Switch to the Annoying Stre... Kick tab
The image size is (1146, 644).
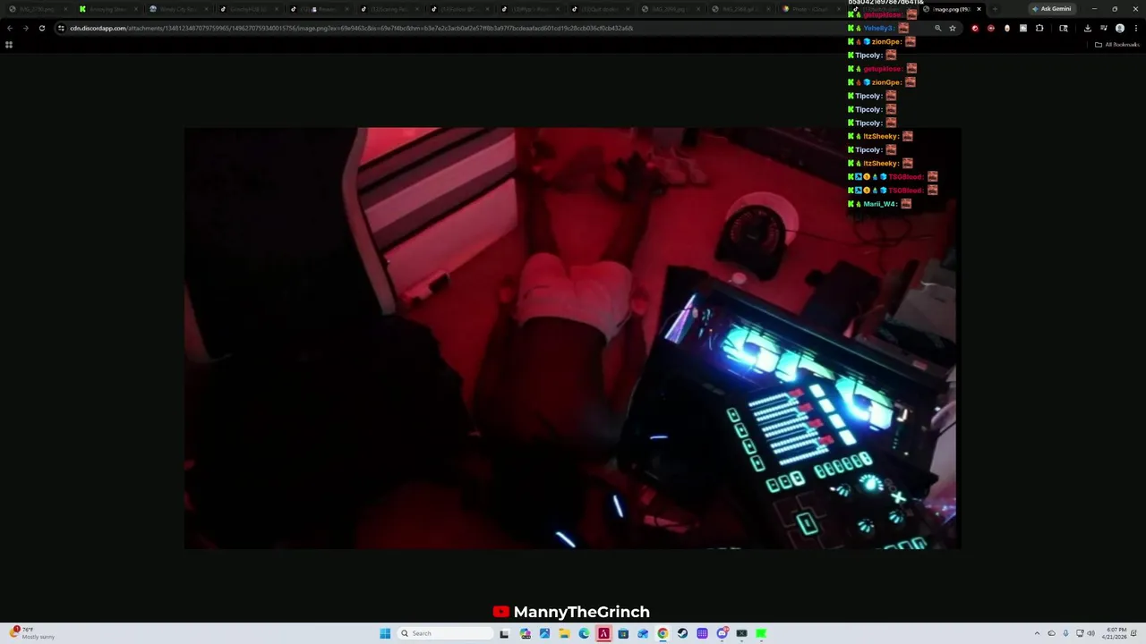point(107,9)
